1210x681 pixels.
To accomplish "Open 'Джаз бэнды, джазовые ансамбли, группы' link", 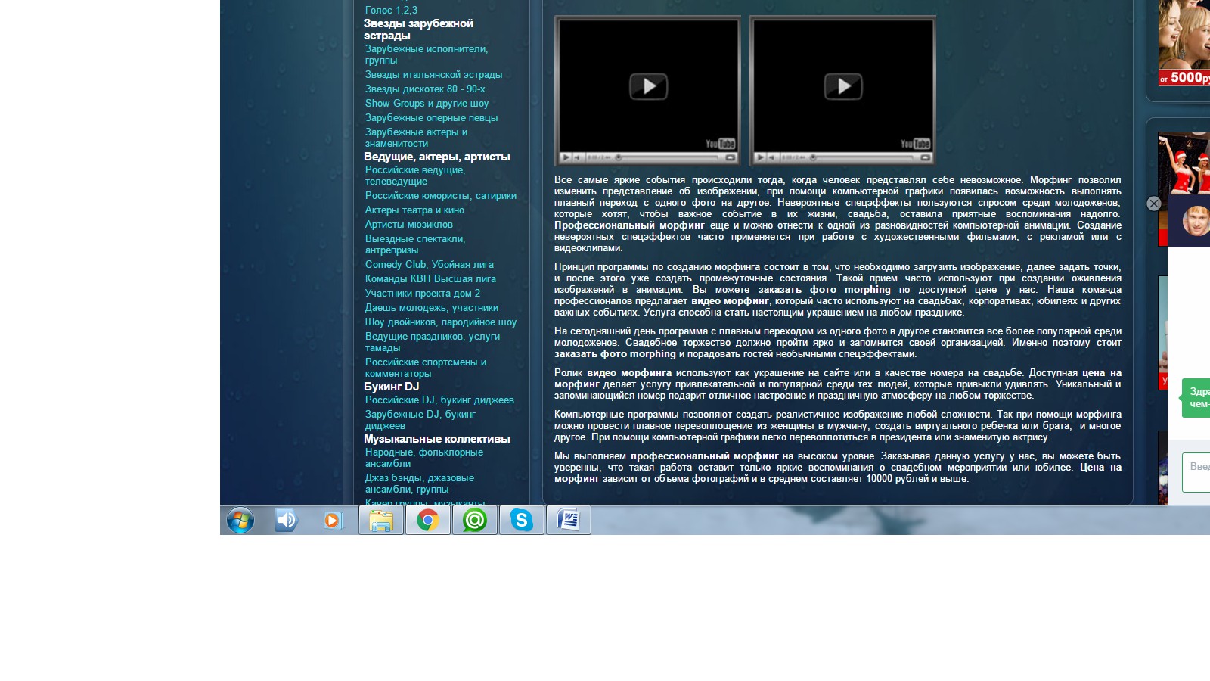I will pyautogui.click(x=420, y=484).
